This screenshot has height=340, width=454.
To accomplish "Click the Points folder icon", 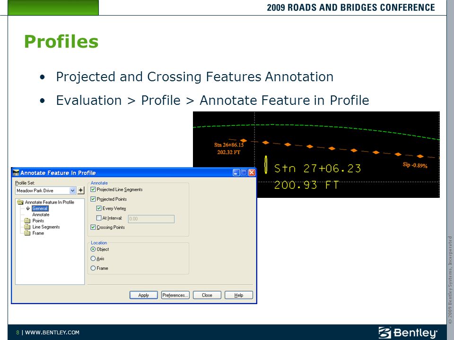I will (27, 221).
